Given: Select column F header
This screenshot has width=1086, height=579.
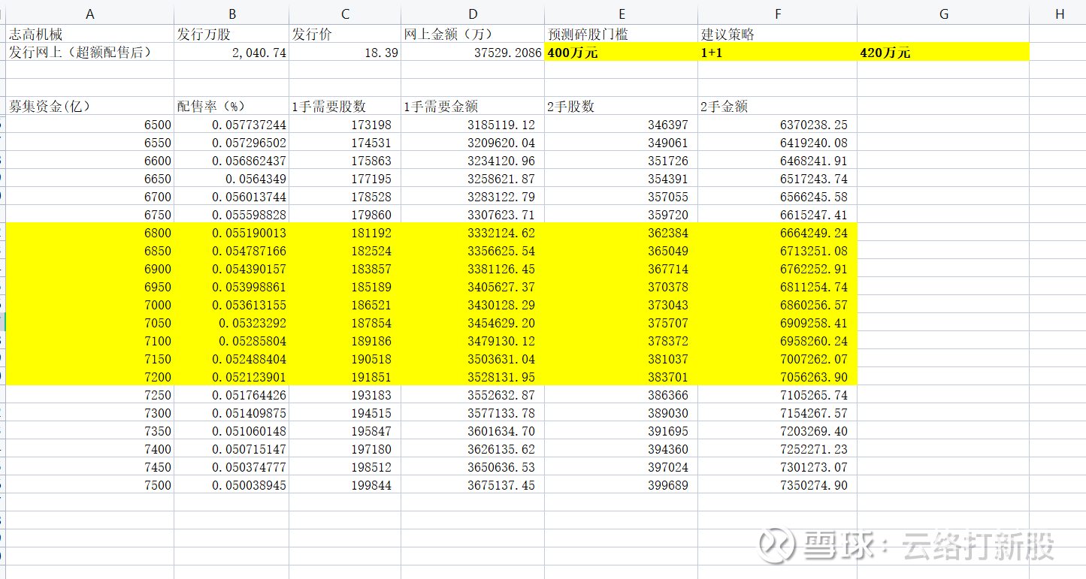Looking at the screenshot, I should (778, 14).
